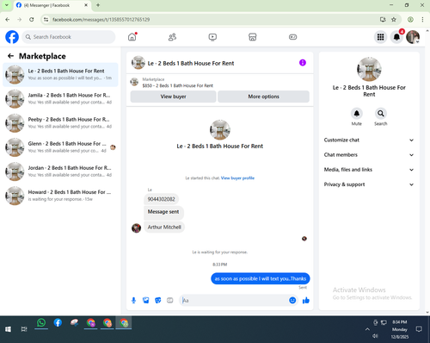The image size is (430, 343).
Task: Select the Messenger | Facebook tab
Action: pyautogui.click(x=52, y=5)
